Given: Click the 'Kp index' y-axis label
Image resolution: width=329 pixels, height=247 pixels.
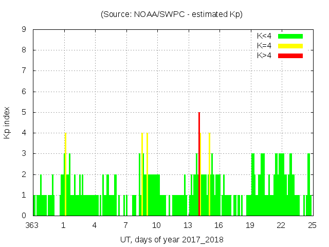Looking at the screenshot, I should (7, 122).
